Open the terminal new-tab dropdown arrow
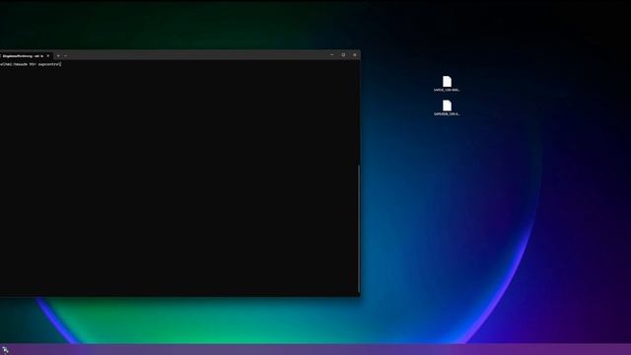This screenshot has width=631, height=355. click(66, 56)
